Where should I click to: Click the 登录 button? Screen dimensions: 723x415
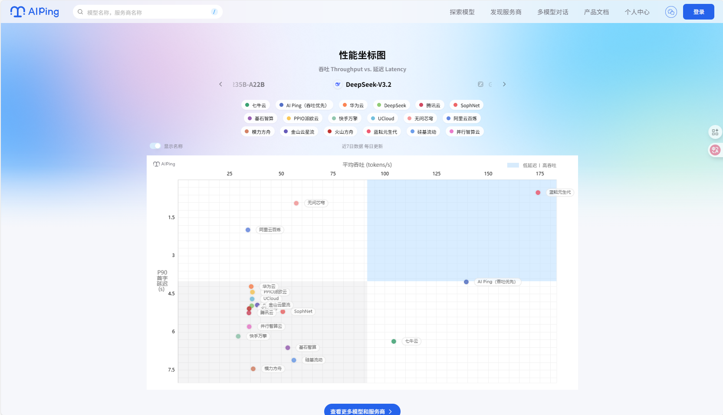698,12
